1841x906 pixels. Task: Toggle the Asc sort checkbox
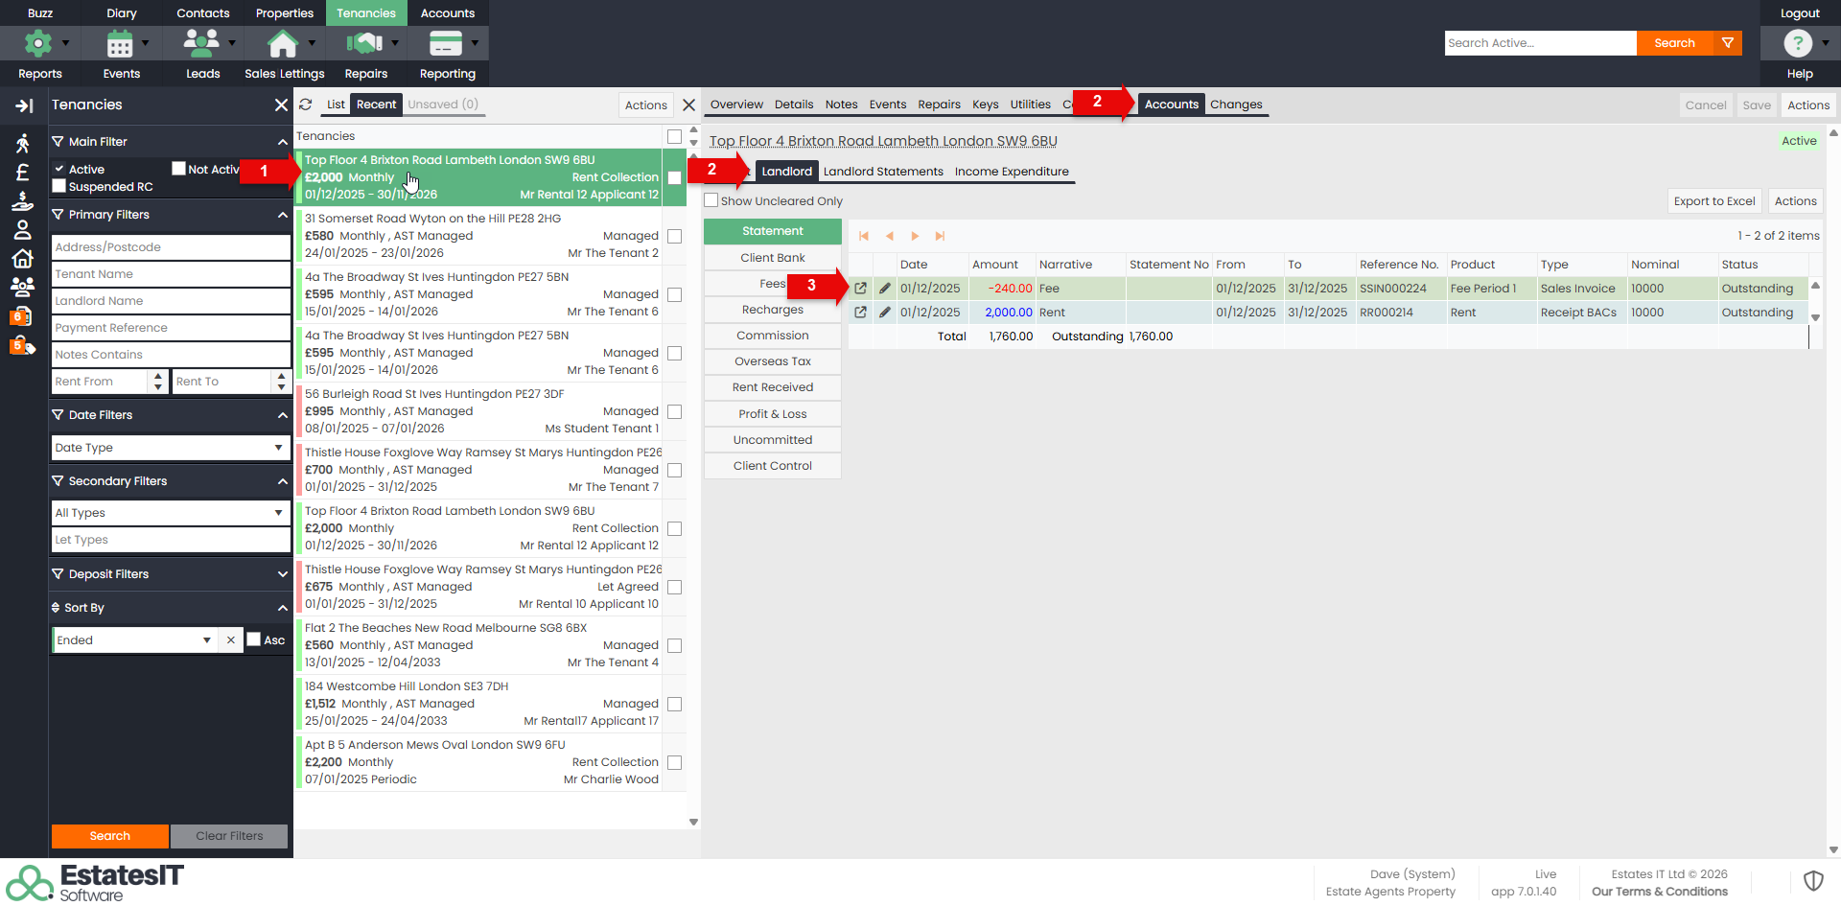[x=254, y=639]
